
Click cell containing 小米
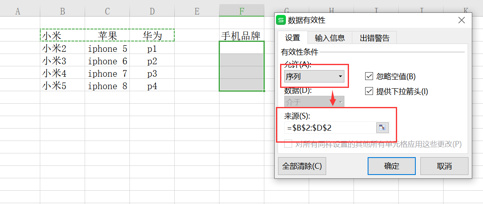[63, 36]
